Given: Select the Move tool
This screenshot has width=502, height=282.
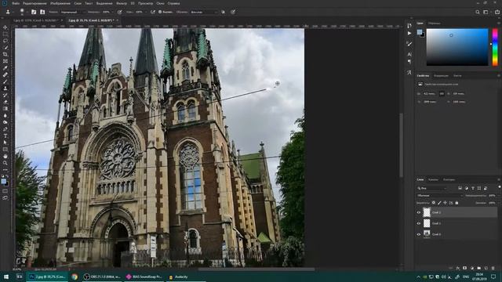Looking at the screenshot, I should pos(5,27).
